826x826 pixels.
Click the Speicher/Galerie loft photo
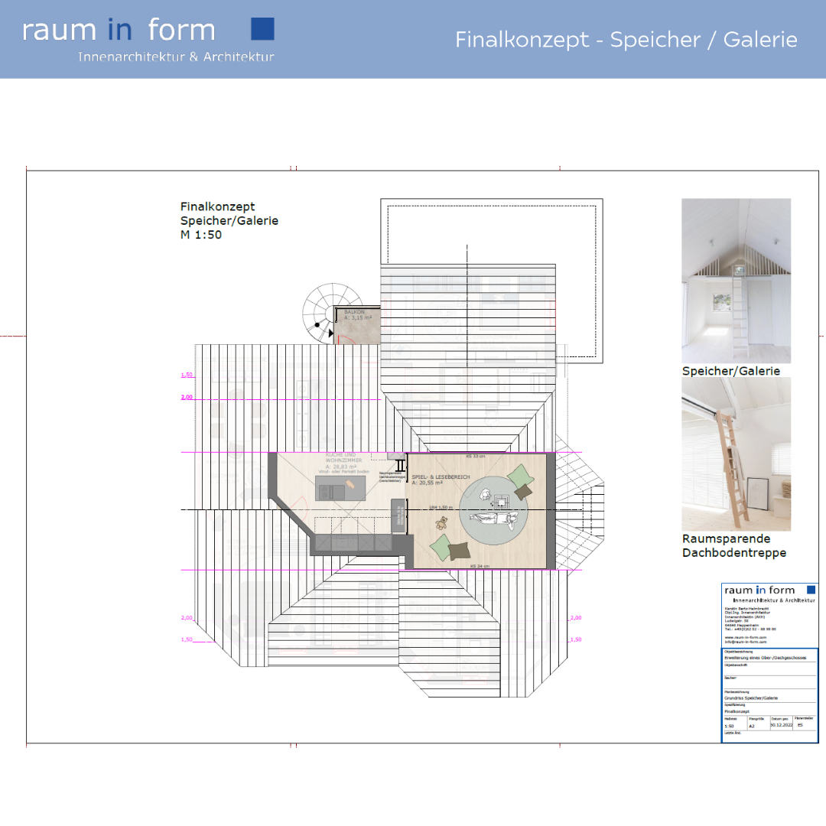pos(736,281)
